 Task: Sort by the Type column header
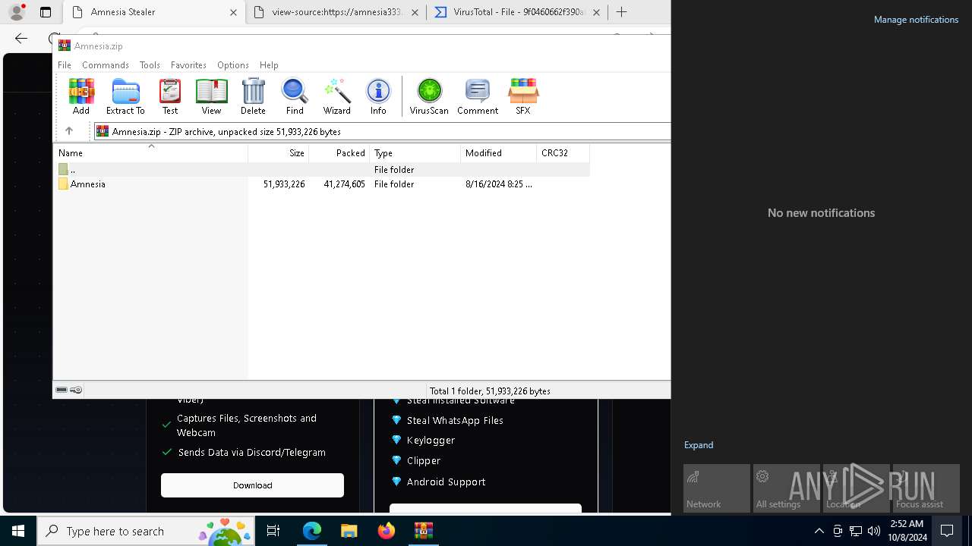click(x=415, y=153)
